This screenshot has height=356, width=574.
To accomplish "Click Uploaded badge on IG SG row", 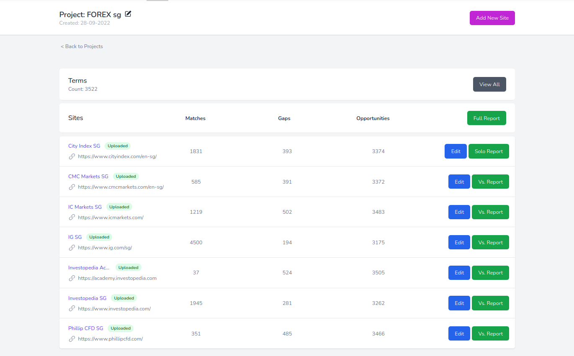I will click(x=99, y=237).
